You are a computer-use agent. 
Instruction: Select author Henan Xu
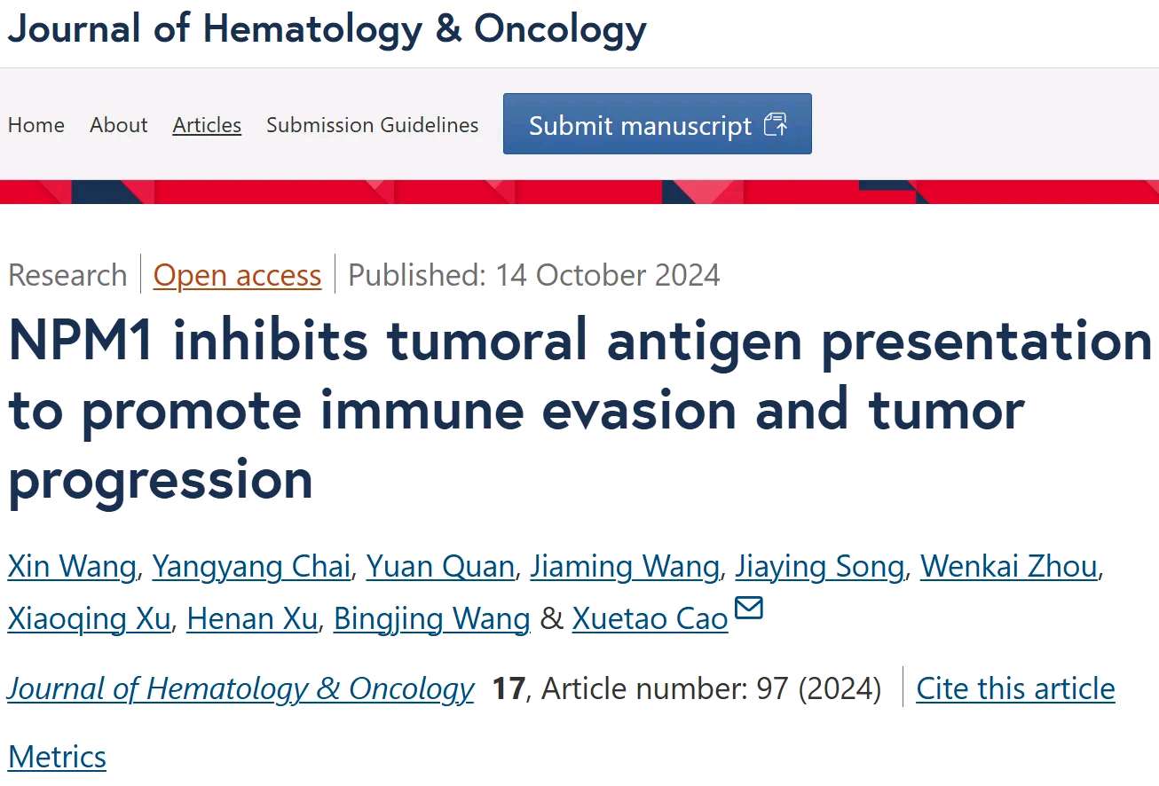click(252, 619)
